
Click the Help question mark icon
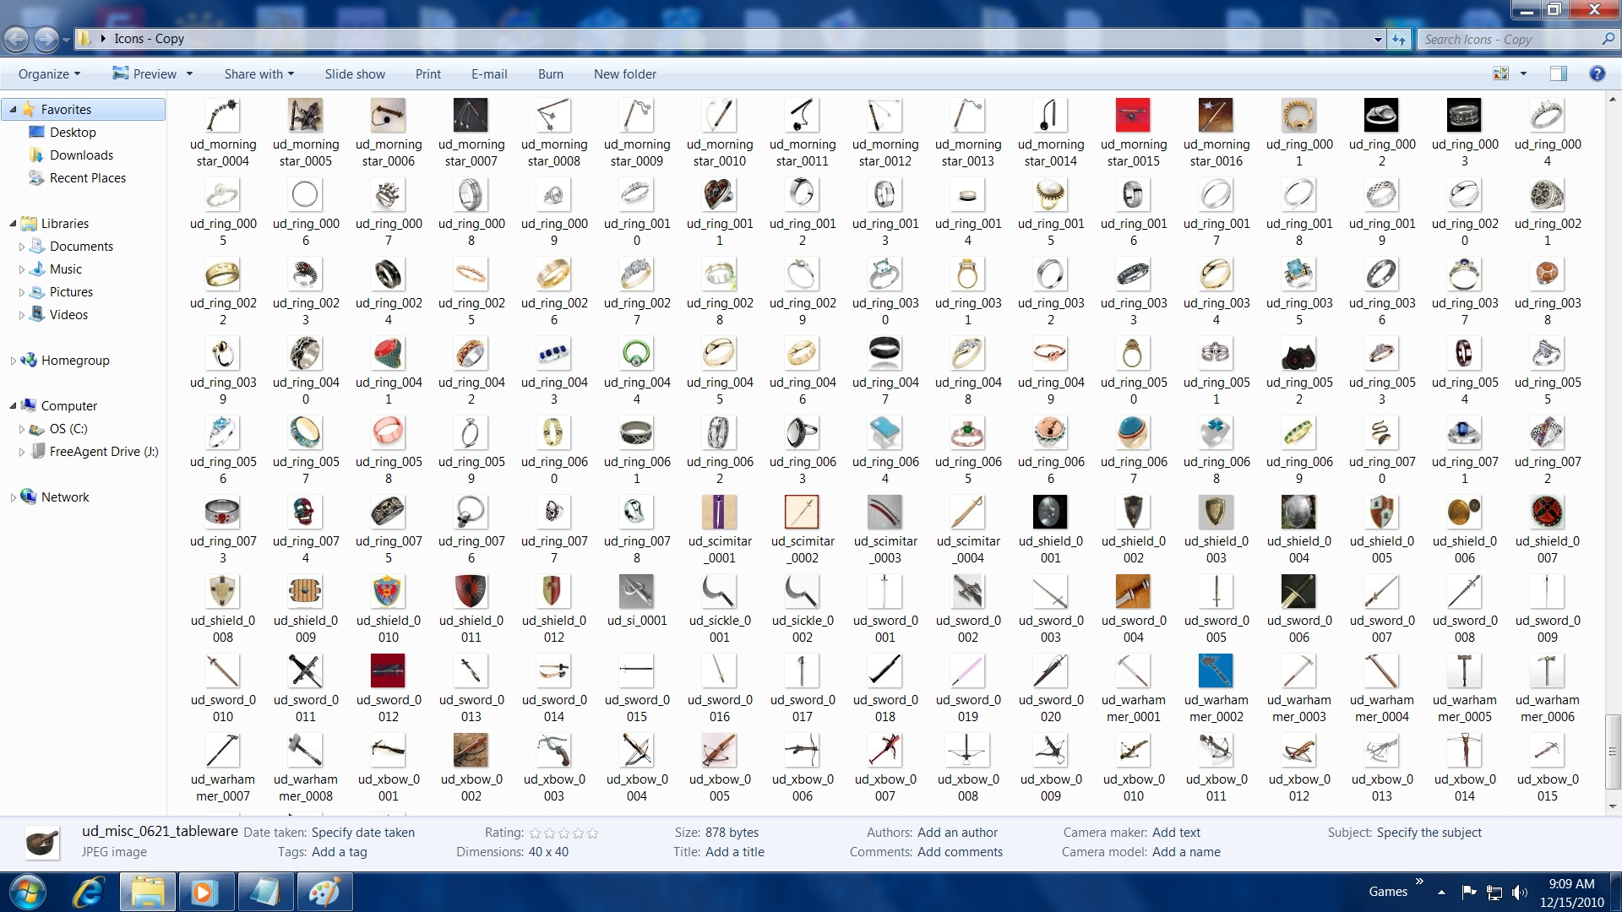1597,73
